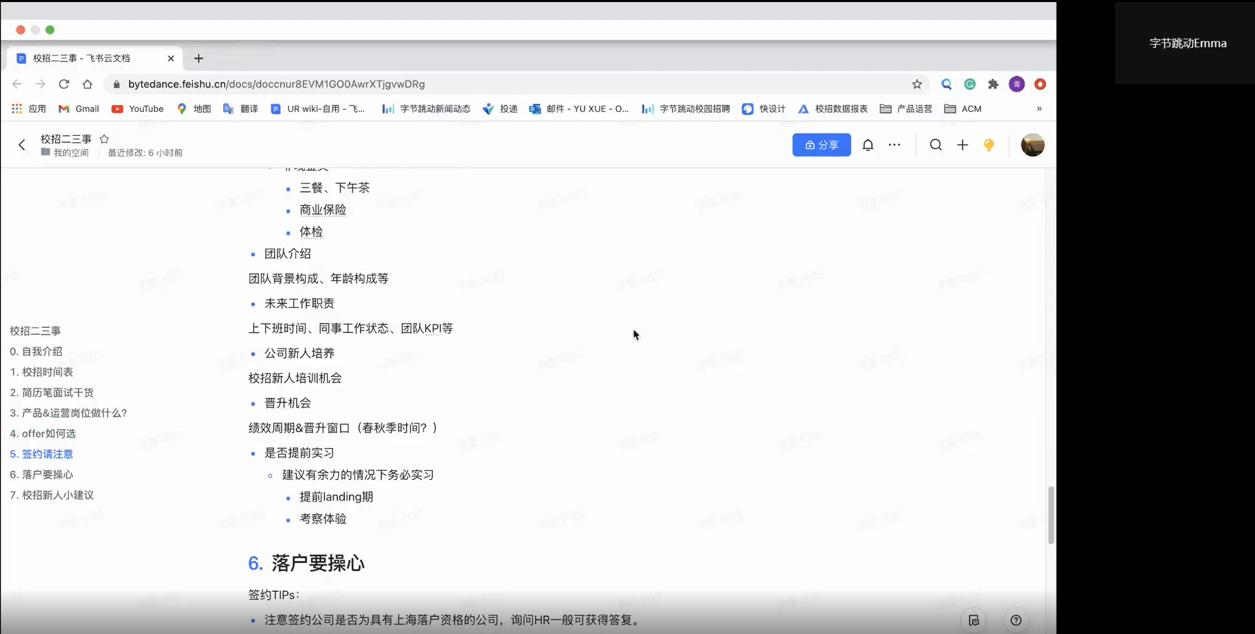The height and width of the screenshot is (634, 1255).
Task: Click the plus icon to create new
Action: tap(962, 145)
